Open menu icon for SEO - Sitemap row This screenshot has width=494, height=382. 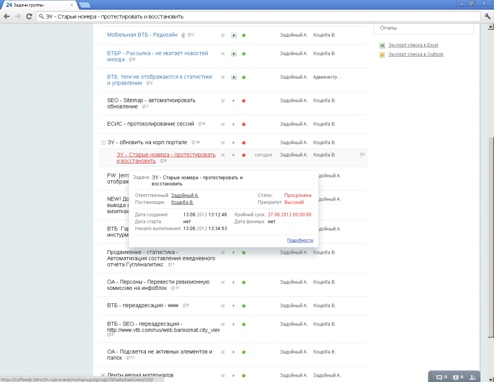[223, 101]
